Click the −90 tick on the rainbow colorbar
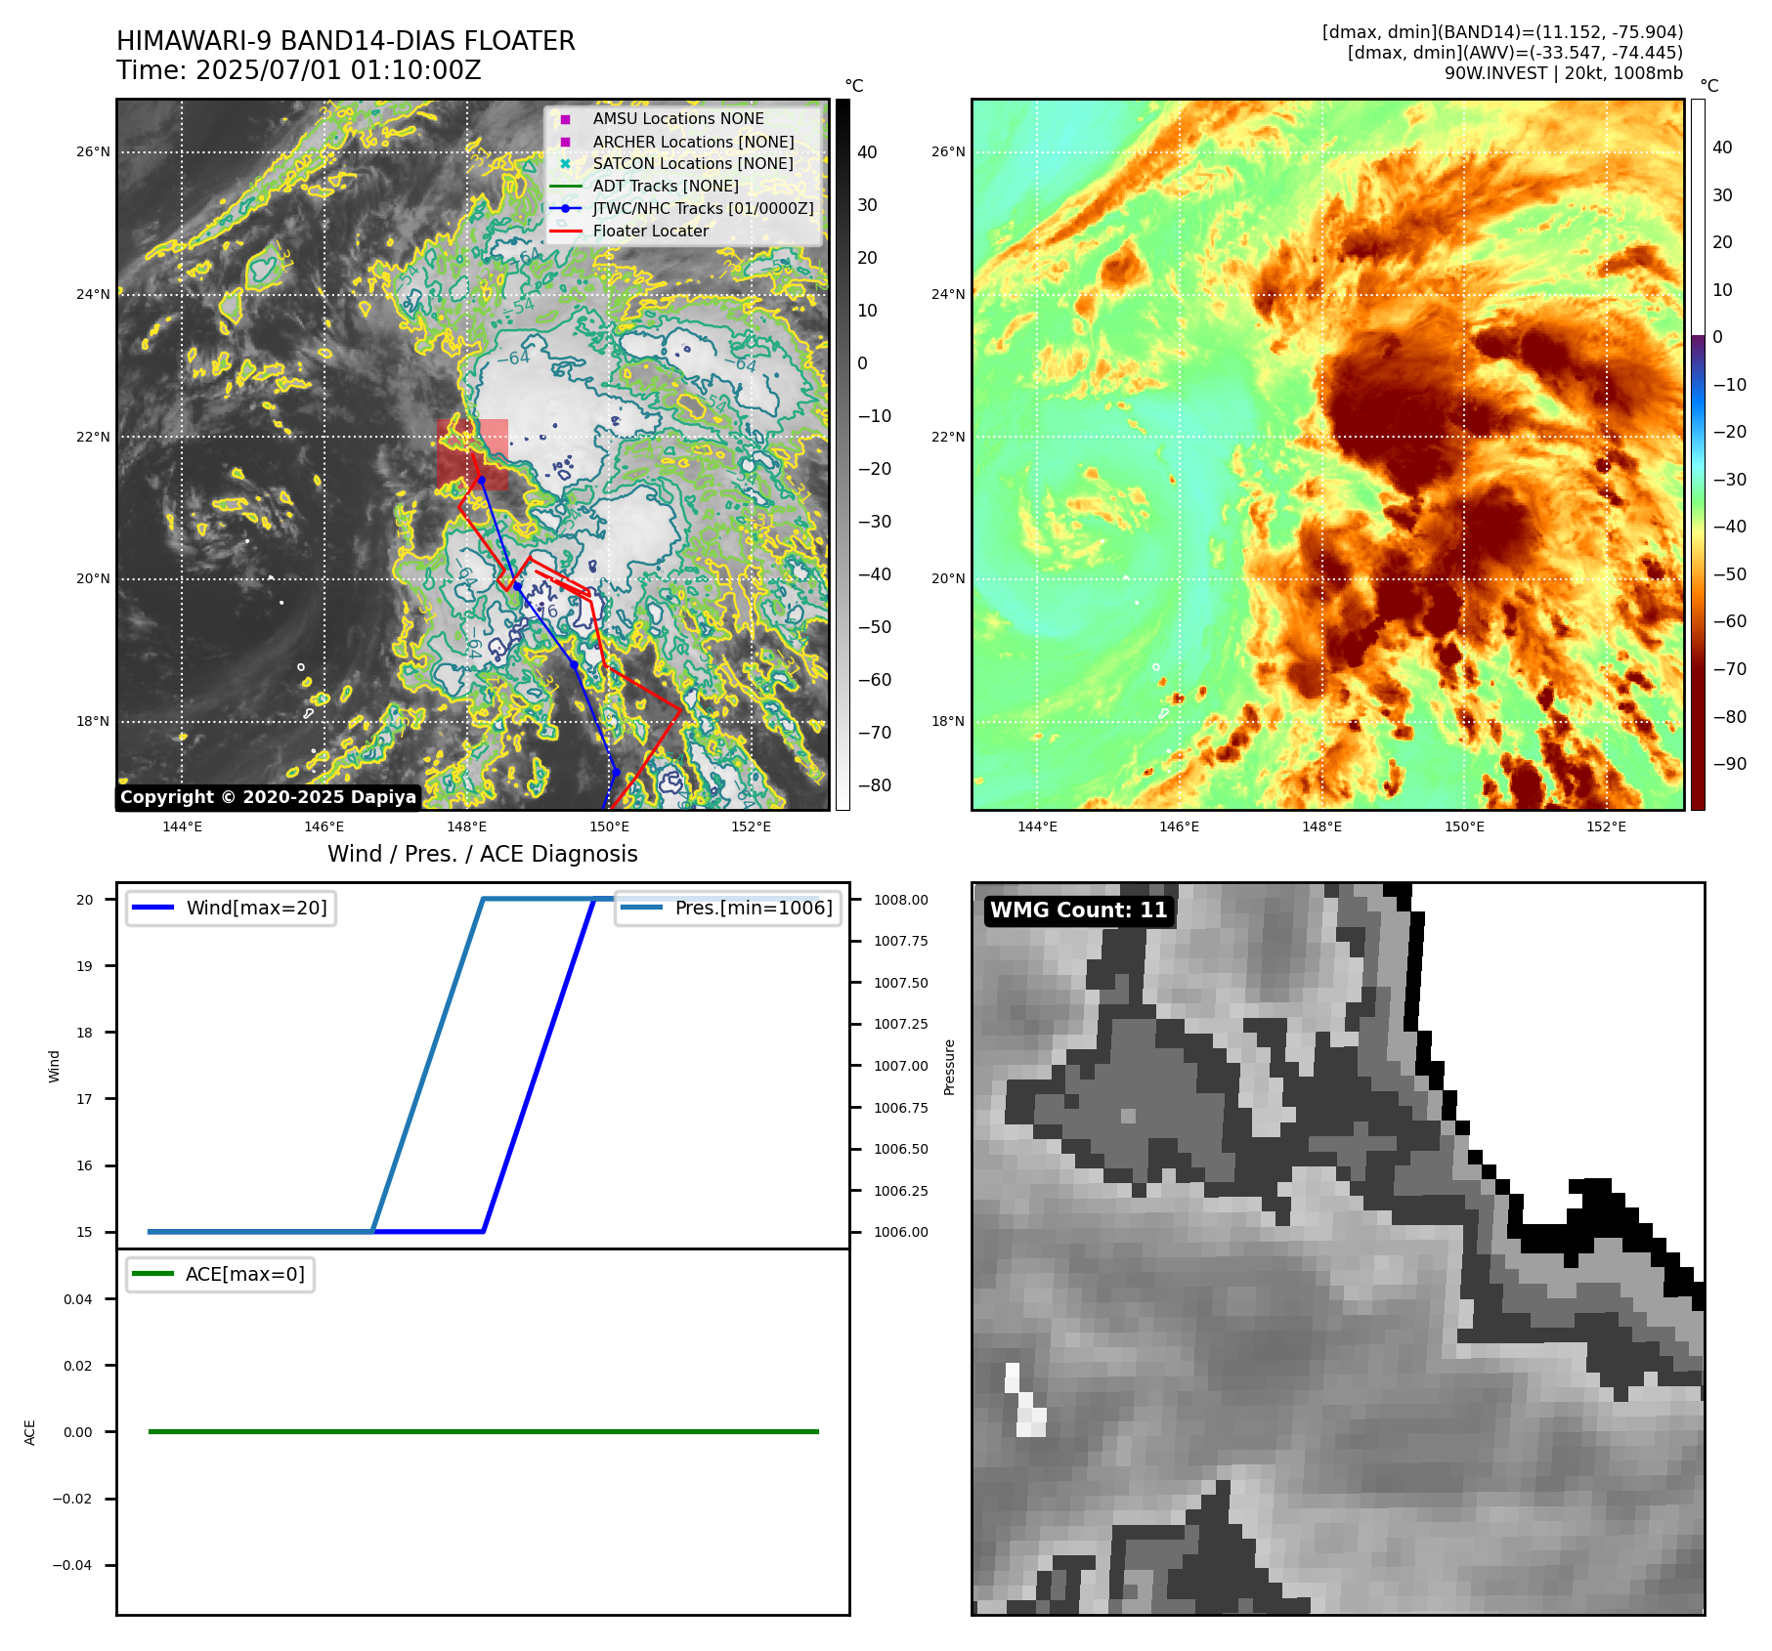The width and height of the screenshot is (1772, 1651). tap(1730, 764)
